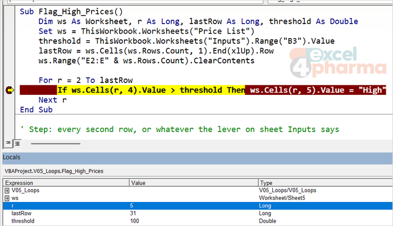The image size is (393, 226).
Task: Expand the V05_Loops tree node
Action: (x=7, y=191)
